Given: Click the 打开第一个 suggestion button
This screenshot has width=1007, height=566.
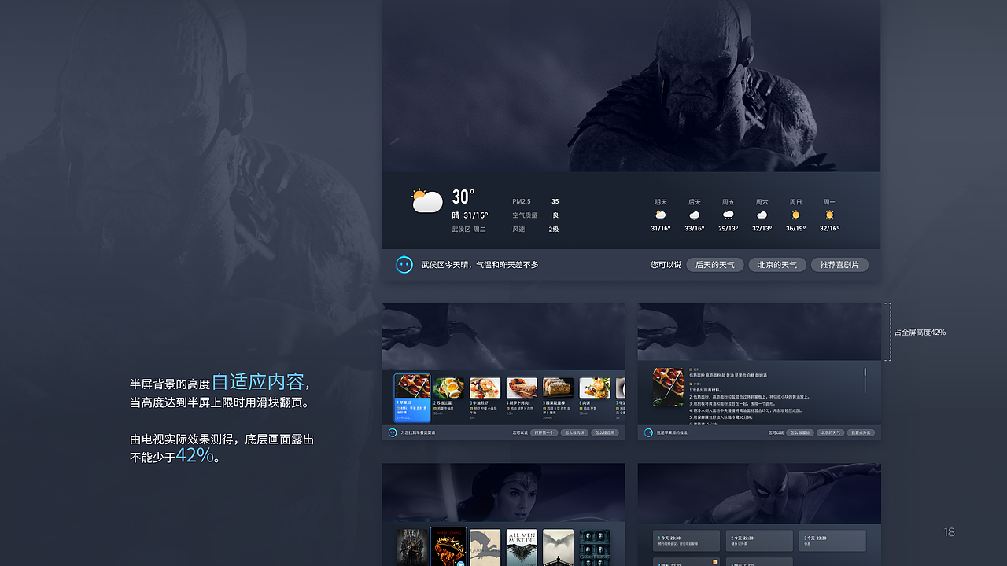Looking at the screenshot, I should pyautogui.click(x=544, y=432).
